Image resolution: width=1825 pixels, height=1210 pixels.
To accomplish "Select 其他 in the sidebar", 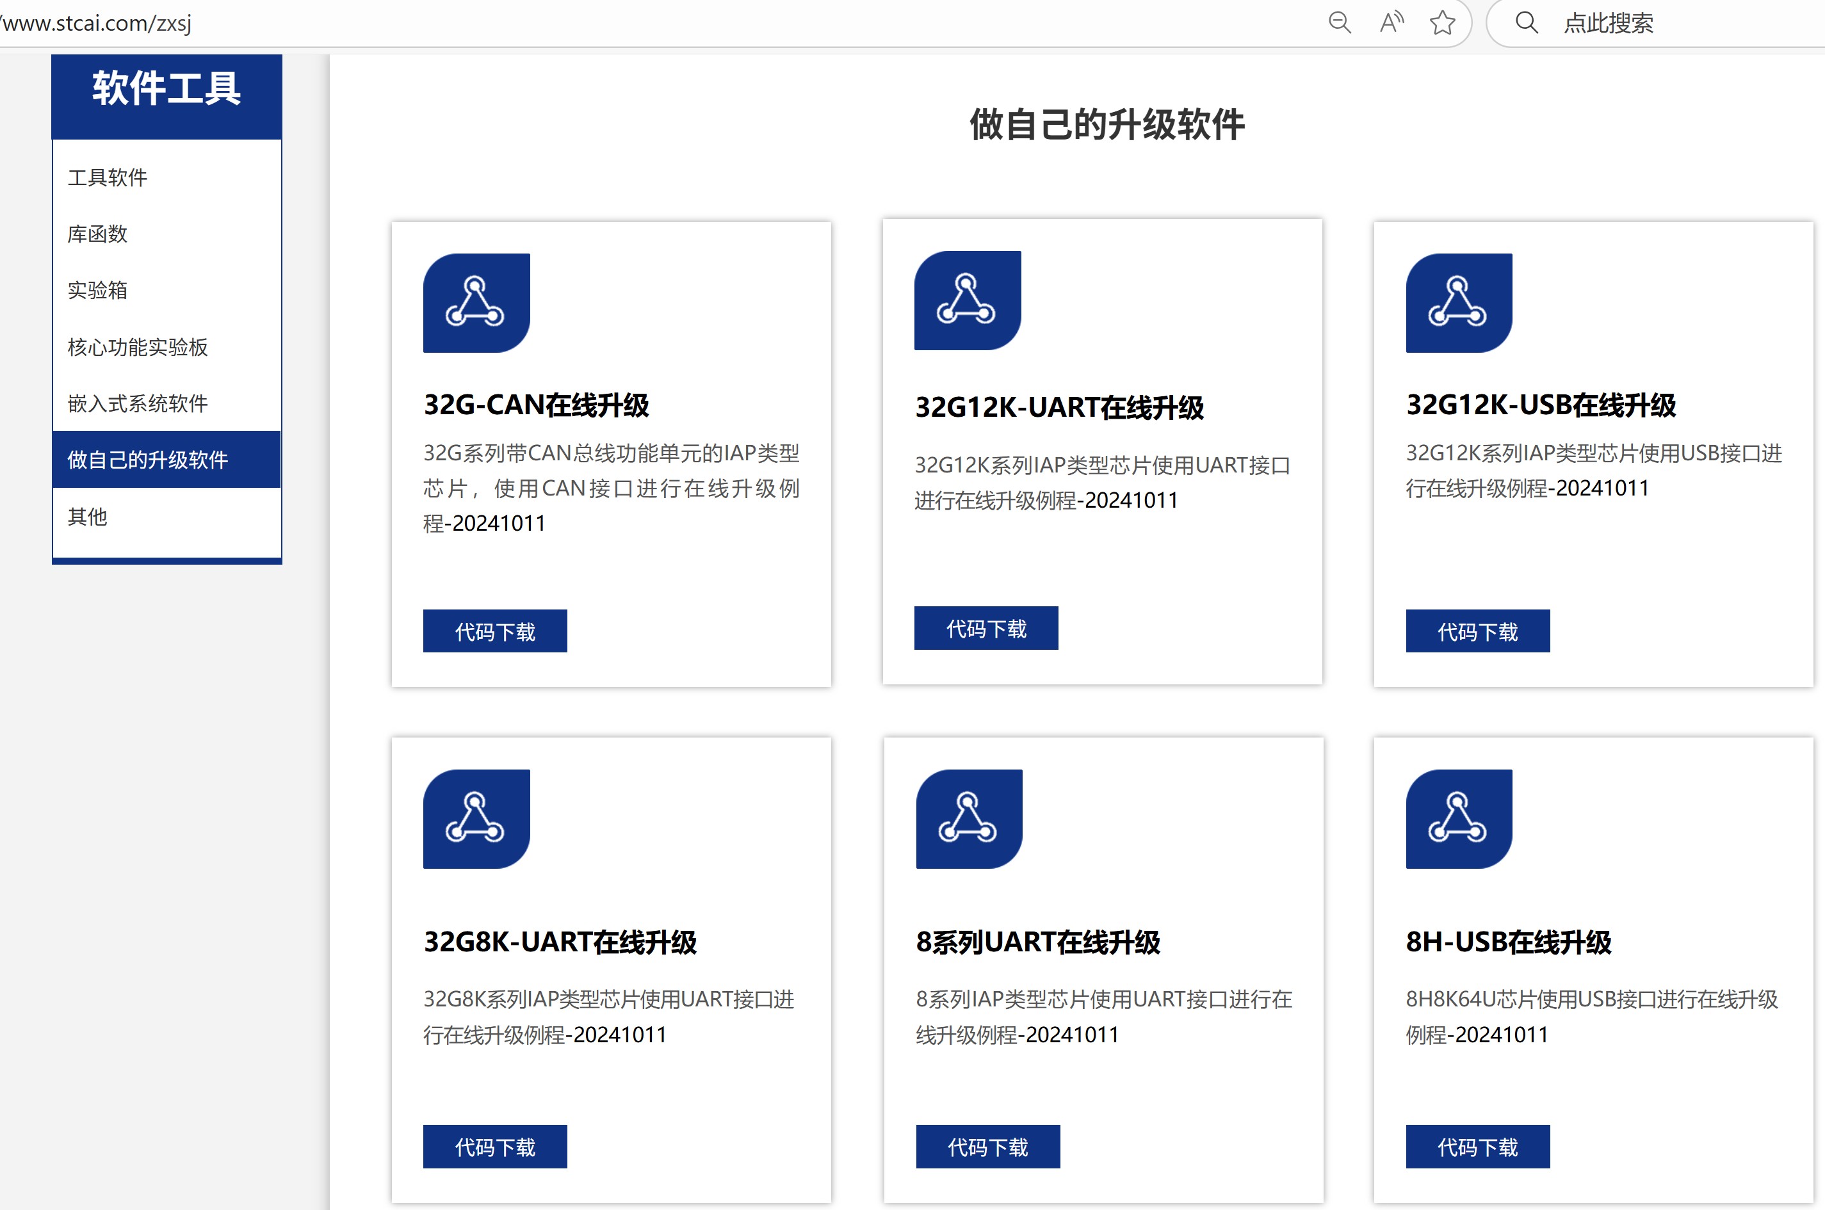I will pyautogui.click(x=87, y=519).
